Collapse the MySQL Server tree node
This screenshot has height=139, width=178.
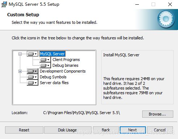click(x=20, y=54)
